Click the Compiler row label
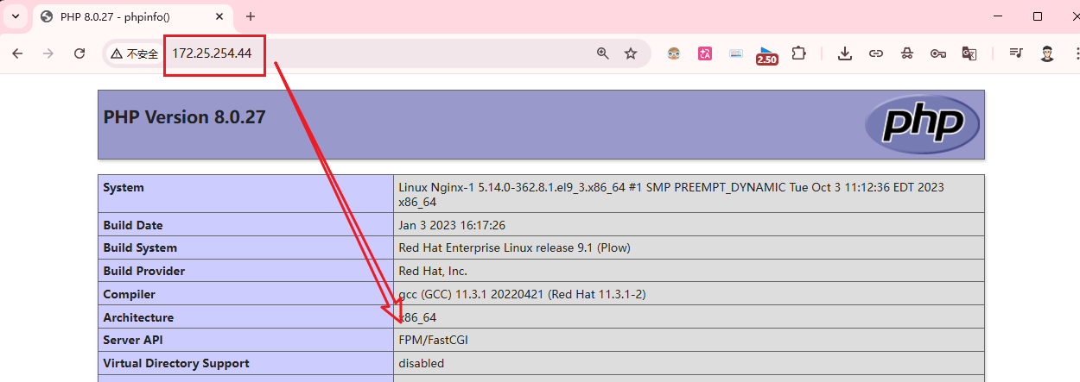Viewport: 1080px width, 382px height. click(130, 294)
